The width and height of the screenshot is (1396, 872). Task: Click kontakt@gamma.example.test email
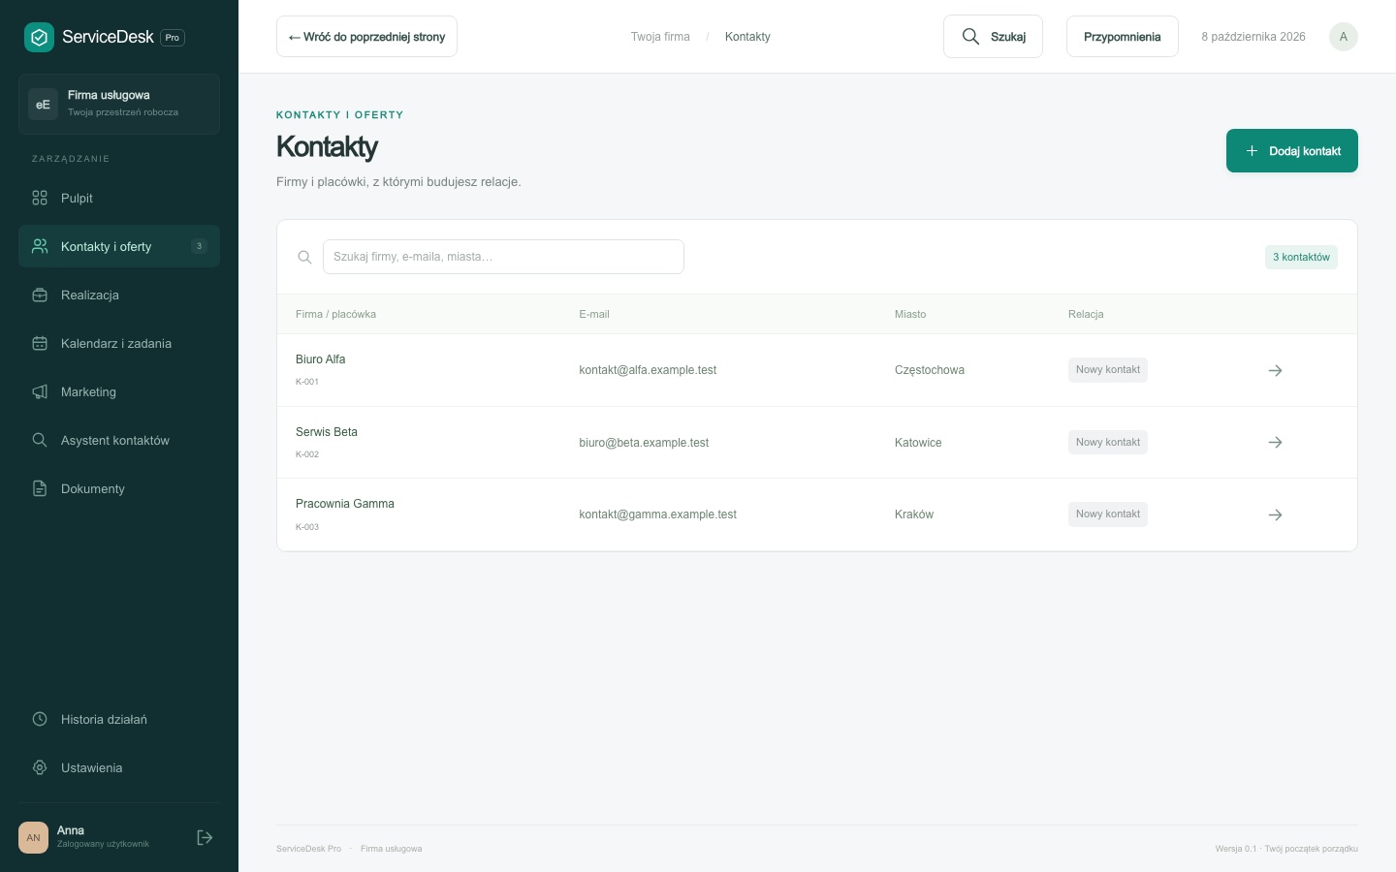click(x=657, y=514)
